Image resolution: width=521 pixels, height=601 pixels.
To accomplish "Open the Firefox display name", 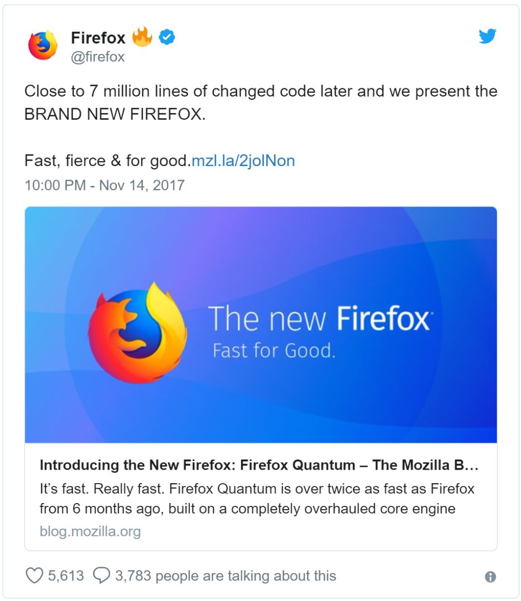I will 98,38.
